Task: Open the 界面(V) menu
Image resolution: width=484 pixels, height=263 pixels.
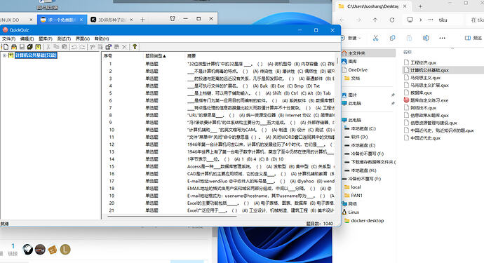Action: click(x=83, y=39)
